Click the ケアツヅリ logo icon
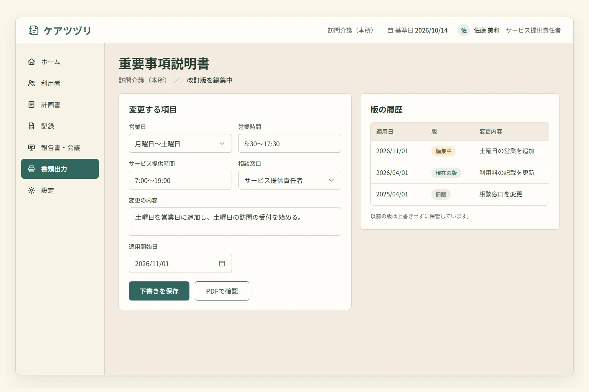This screenshot has height=392, width=589. coord(34,30)
